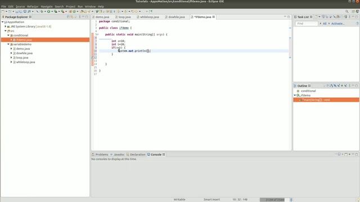Collapse the conditional package node

[8, 35]
